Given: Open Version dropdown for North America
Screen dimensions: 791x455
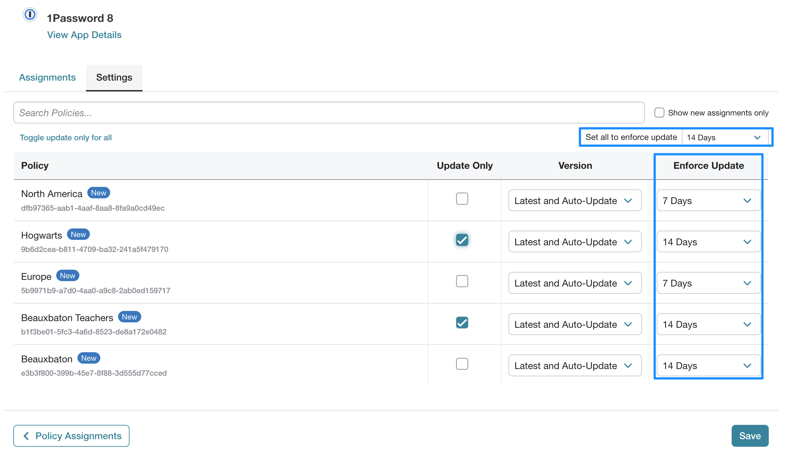Looking at the screenshot, I should click(575, 201).
